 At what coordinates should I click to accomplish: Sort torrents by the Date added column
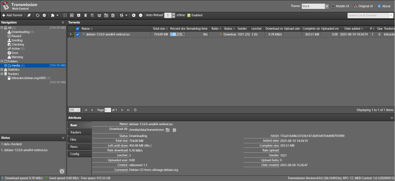point(354,29)
